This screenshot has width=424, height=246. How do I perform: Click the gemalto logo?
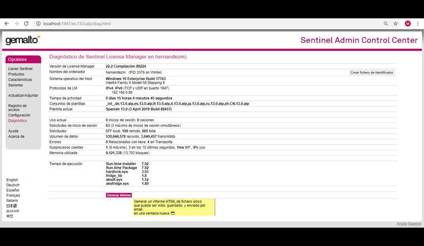click(23, 40)
